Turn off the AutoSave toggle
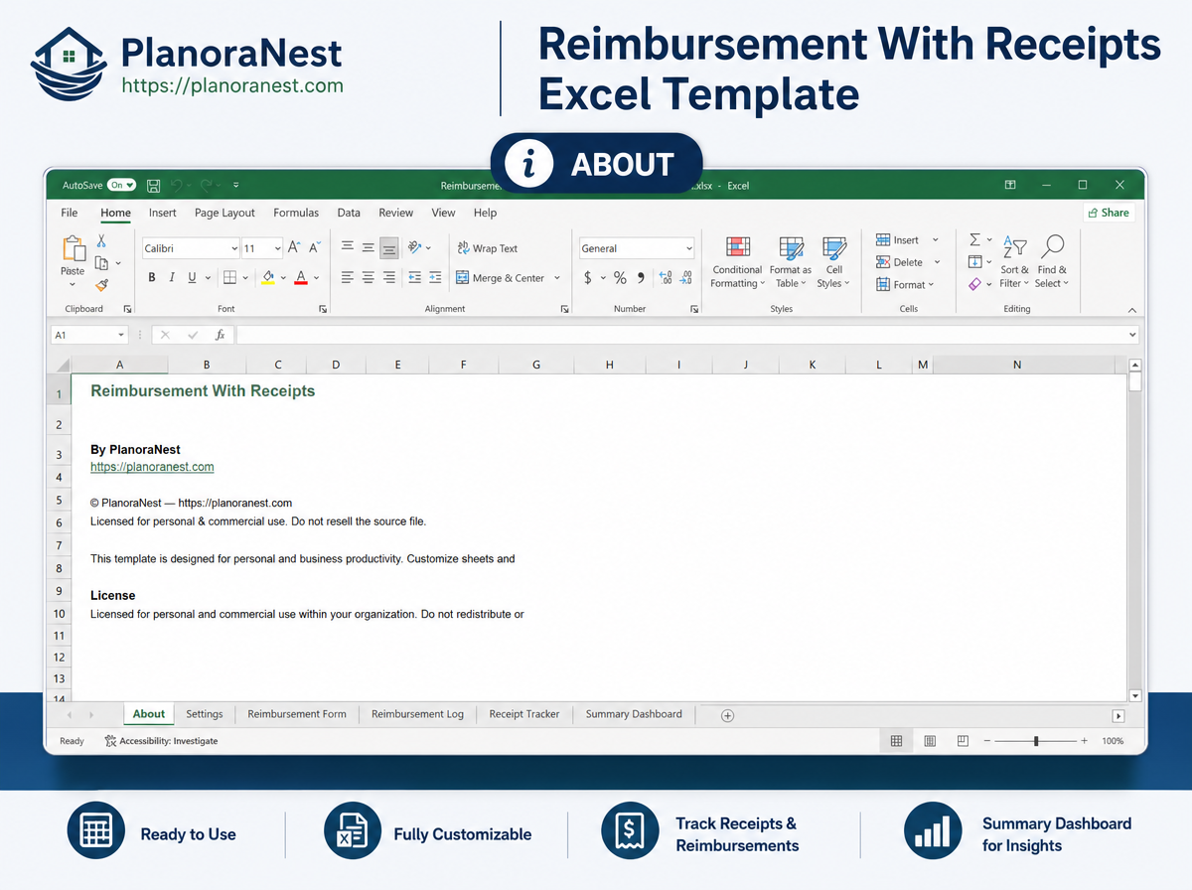 (122, 185)
